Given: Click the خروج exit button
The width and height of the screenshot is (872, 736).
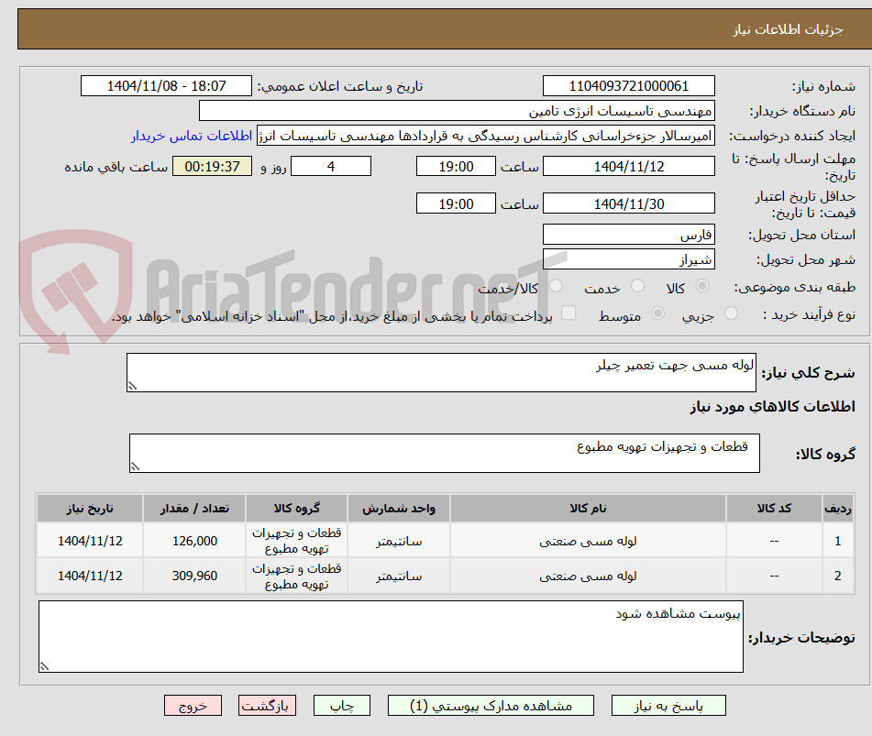Looking at the screenshot, I should click(193, 706).
